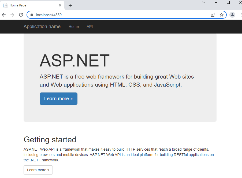Image resolution: width=242 pixels, height=178 pixels.
Task: Open the API navigation link
Action: (x=90, y=27)
